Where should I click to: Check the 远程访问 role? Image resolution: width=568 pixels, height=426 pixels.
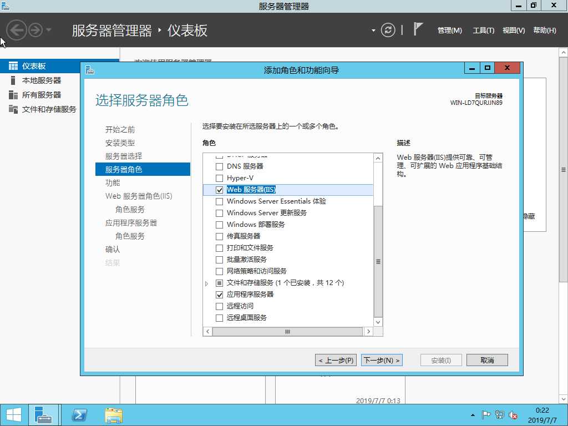tap(219, 306)
